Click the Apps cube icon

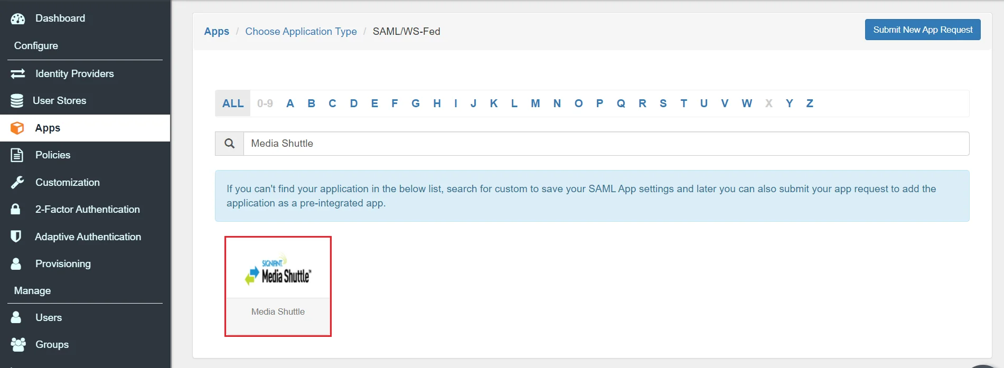17,128
